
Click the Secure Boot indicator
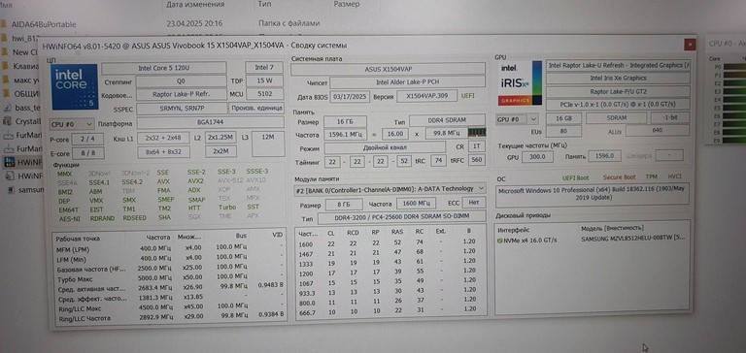(x=619, y=177)
